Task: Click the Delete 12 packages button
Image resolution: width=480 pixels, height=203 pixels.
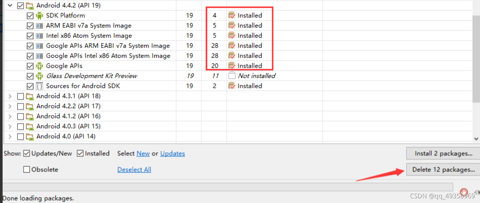Action: tap(443, 169)
